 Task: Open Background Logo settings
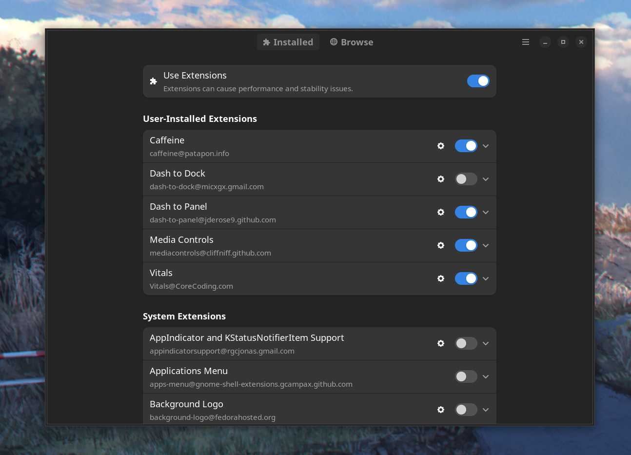tap(441, 410)
